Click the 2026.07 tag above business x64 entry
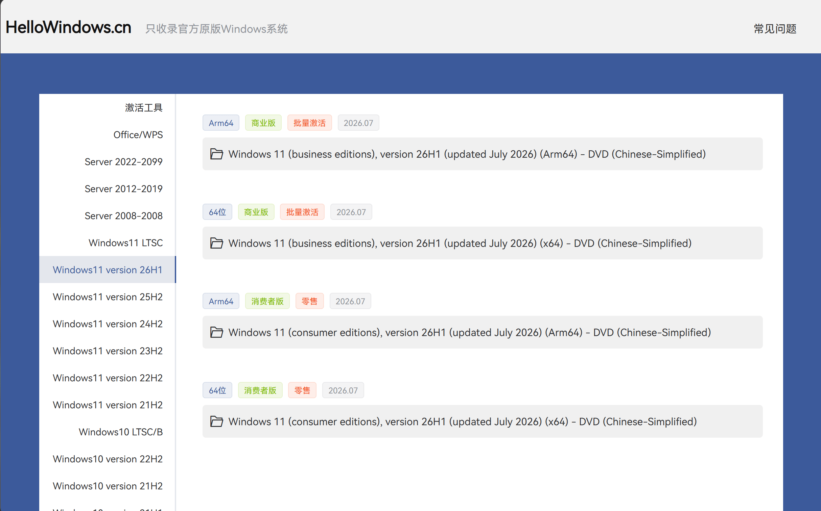821x511 pixels. coord(351,212)
